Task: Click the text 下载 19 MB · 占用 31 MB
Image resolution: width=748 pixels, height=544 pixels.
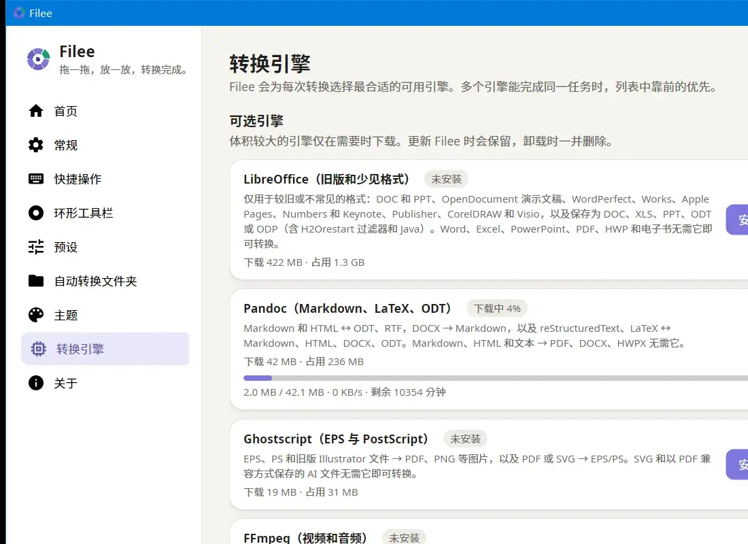Action: 301,492
